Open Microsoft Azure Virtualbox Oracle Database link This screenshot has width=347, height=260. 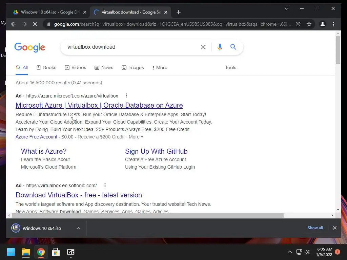[x=99, y=105]
